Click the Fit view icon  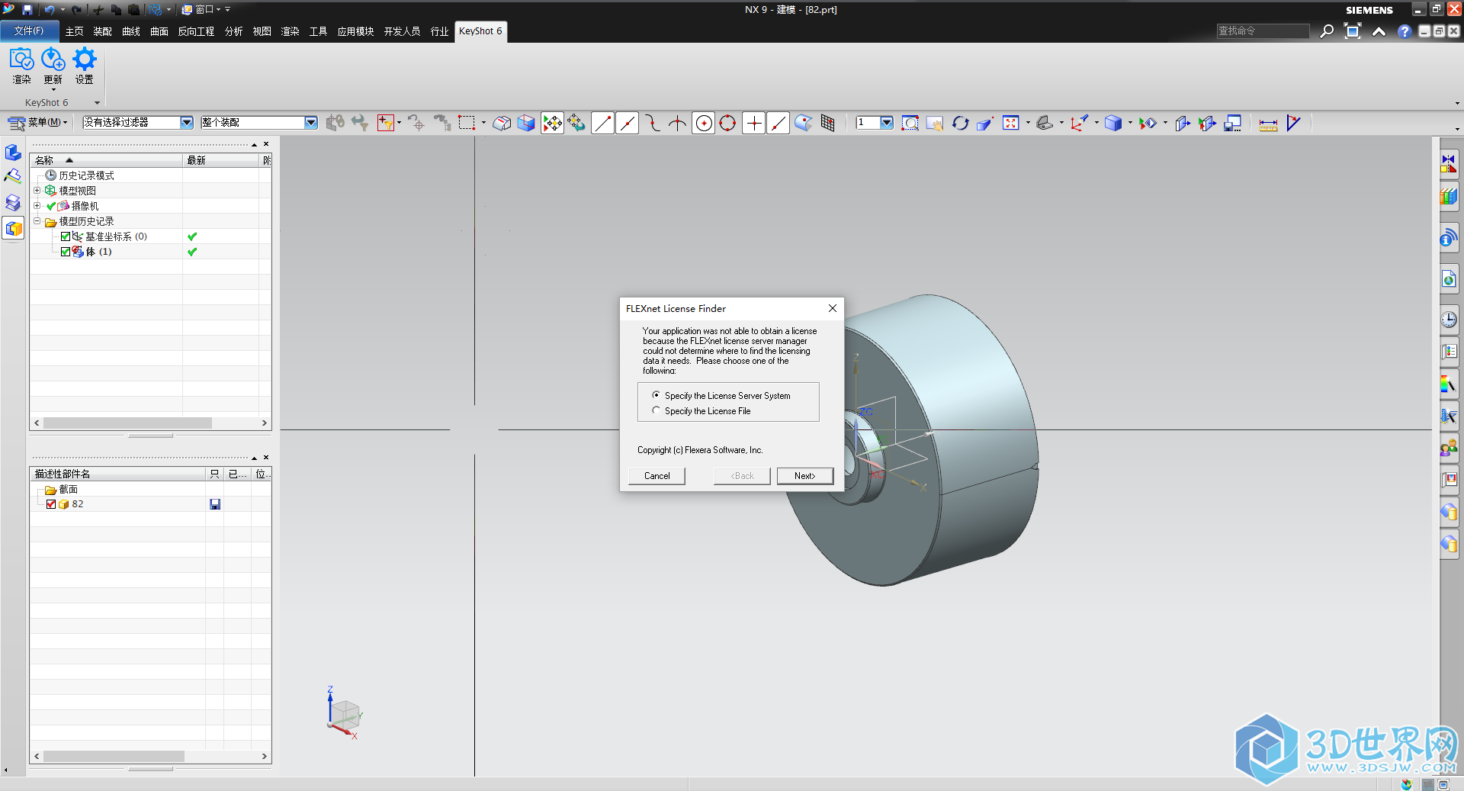tap(1011, 123)
